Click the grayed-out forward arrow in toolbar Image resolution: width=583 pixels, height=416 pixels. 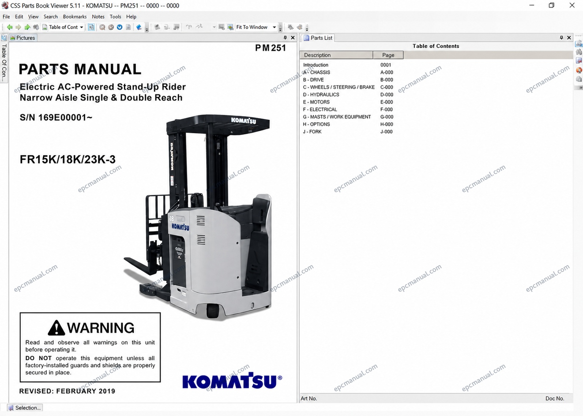pyautogui.click(x=18, y=27)
